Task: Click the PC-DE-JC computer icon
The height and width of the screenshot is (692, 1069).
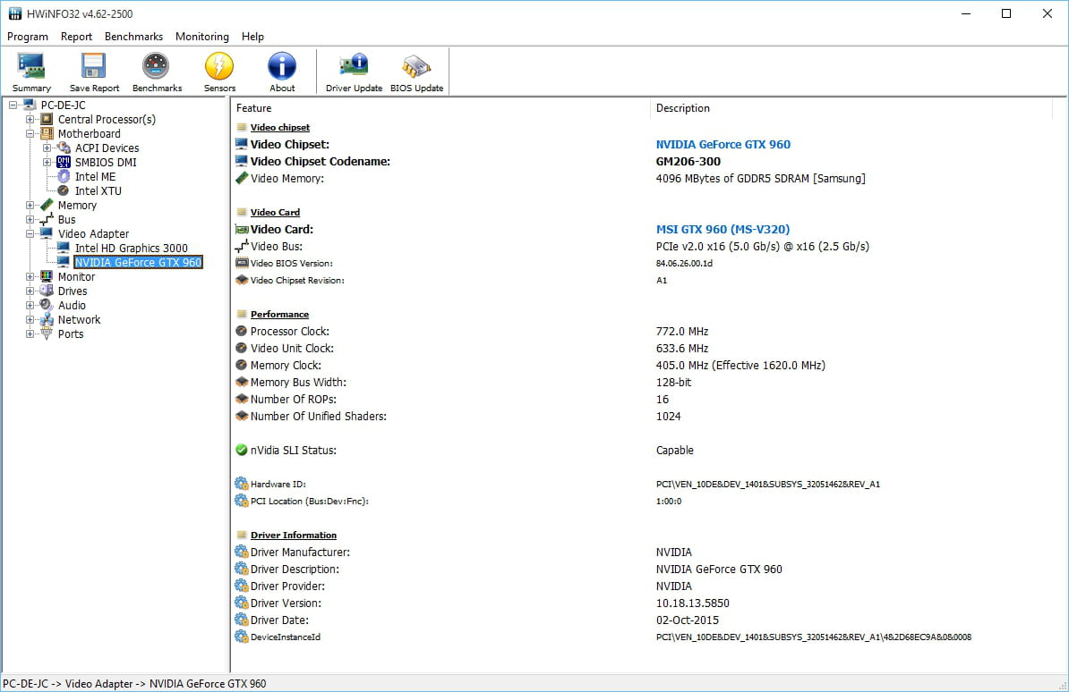Action: pos(30,105)
